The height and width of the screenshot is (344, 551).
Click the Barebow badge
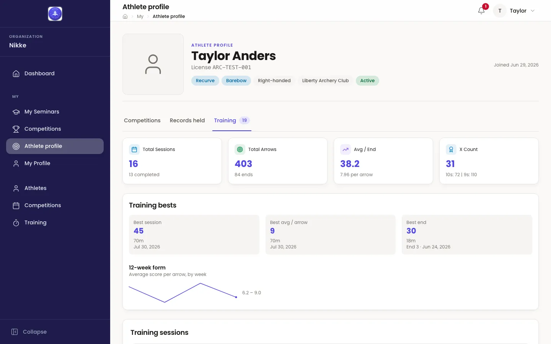pyautogui.click(x=236, y=81)
